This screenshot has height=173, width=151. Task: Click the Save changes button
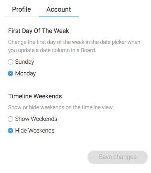coord(118,157)
